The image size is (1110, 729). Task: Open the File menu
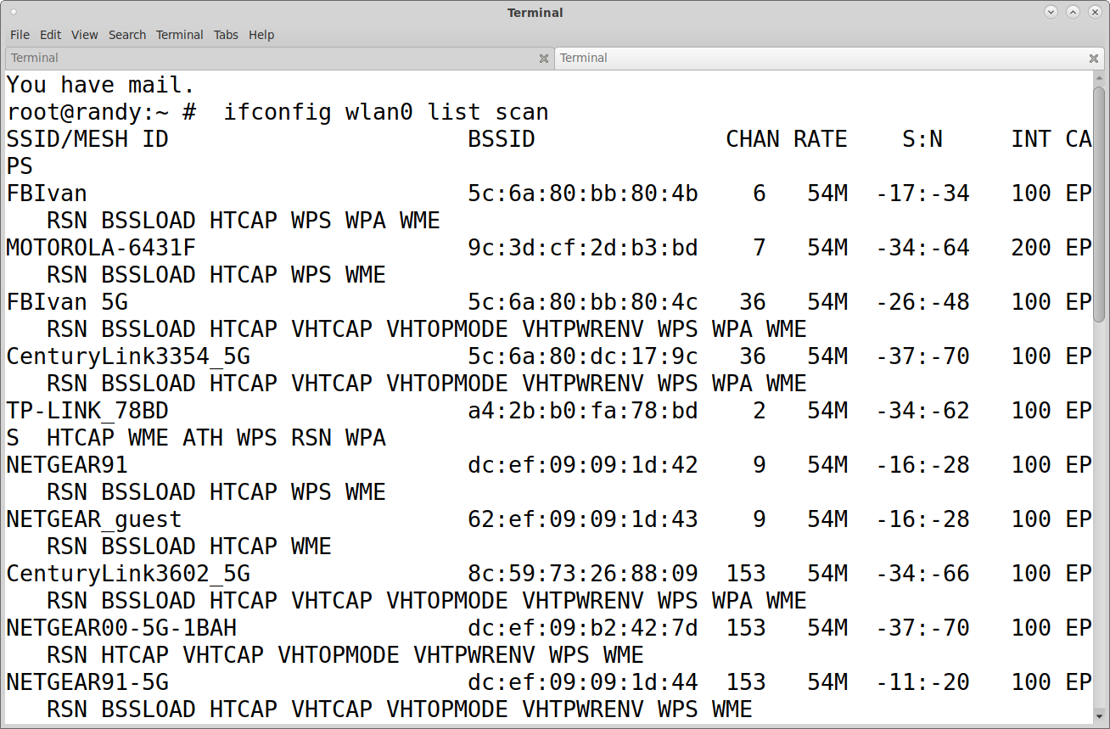coord(20,35)
